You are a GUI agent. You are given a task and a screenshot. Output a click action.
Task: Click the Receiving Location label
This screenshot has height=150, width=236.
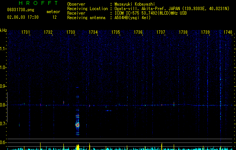pyautogui.click(x=87, y=9)
